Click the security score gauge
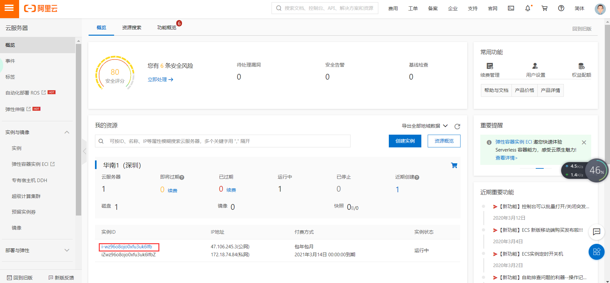 [x=115, y=73]
